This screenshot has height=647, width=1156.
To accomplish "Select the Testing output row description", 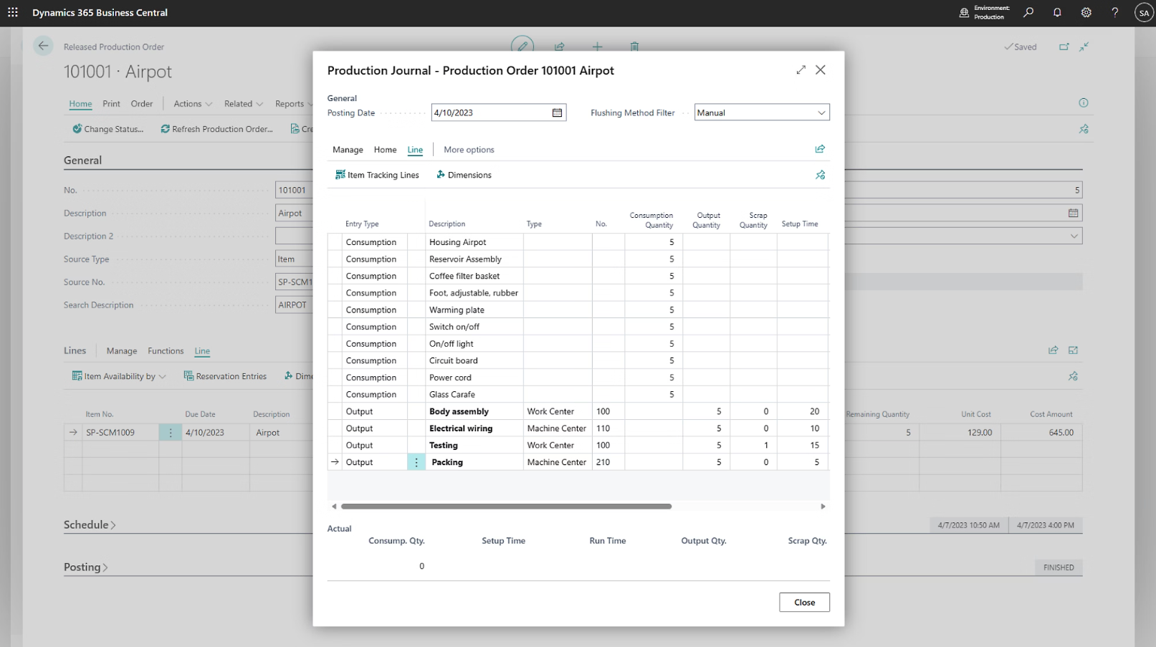I will click(444, 445).
